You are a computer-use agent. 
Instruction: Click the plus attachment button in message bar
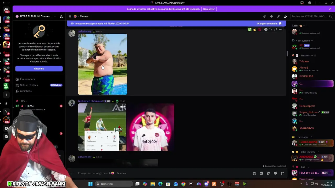72,173
